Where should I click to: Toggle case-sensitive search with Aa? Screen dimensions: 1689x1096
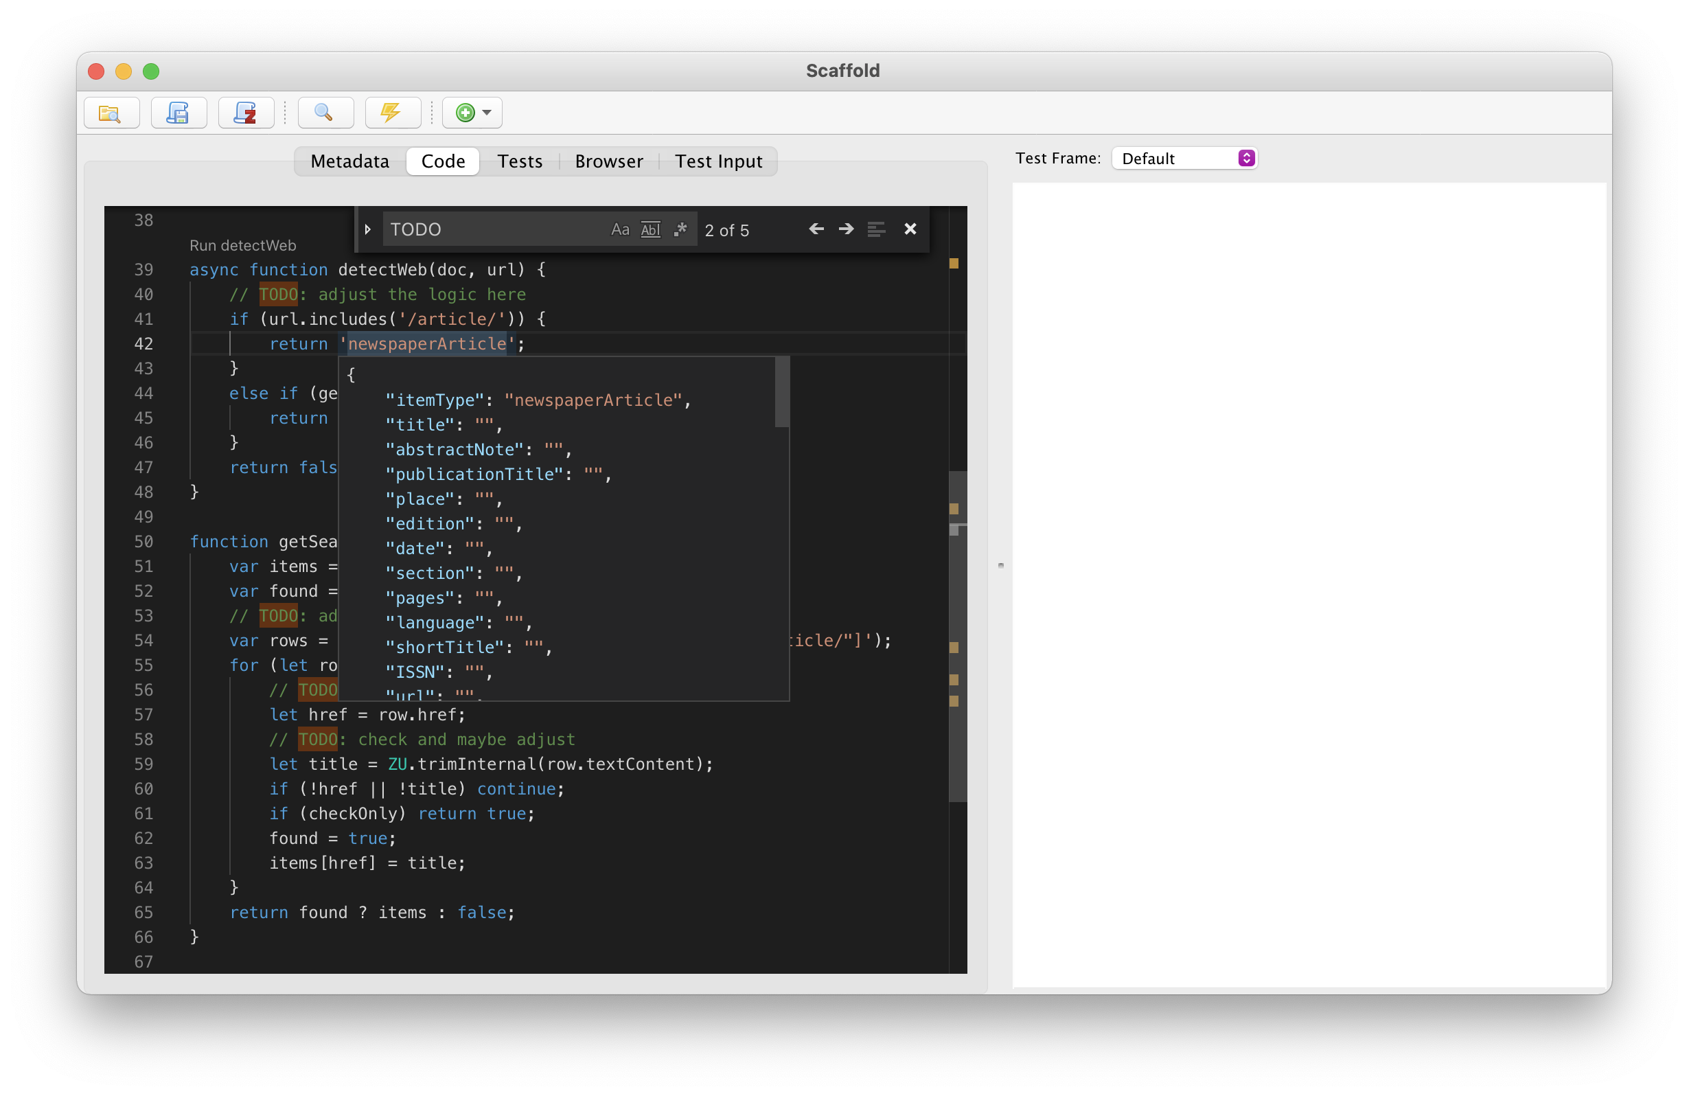[620, 229]
